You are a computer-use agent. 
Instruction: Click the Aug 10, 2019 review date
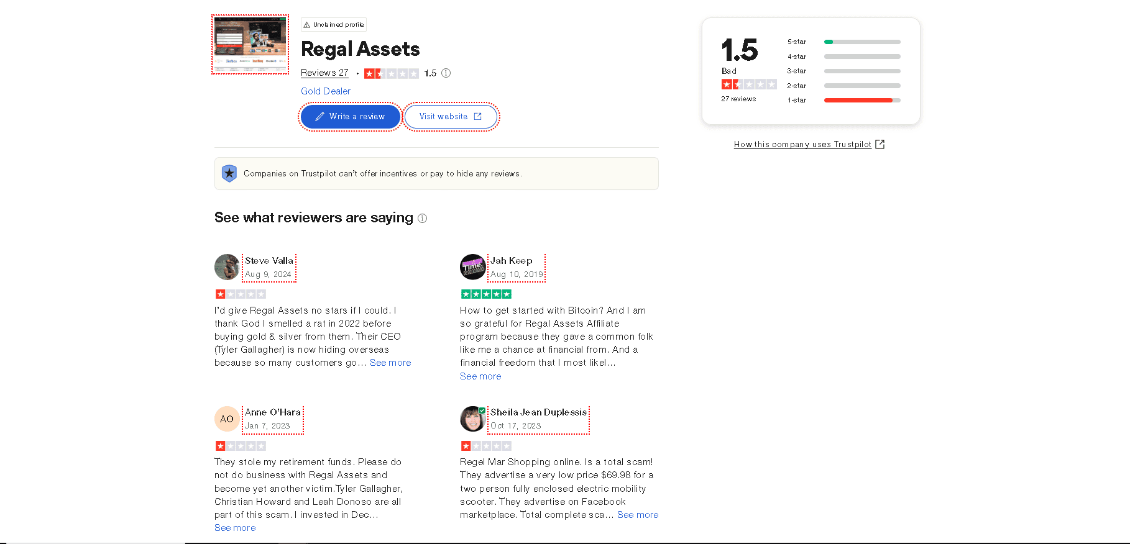[x=517, y=274]
